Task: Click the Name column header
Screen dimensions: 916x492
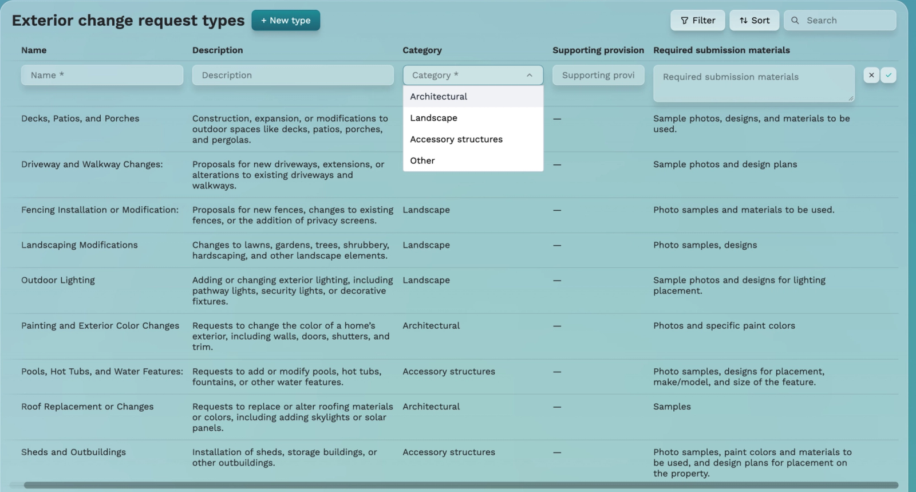Action: [34, 50]
